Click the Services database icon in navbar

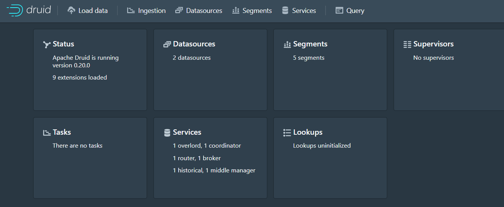(x=285, y=11)
